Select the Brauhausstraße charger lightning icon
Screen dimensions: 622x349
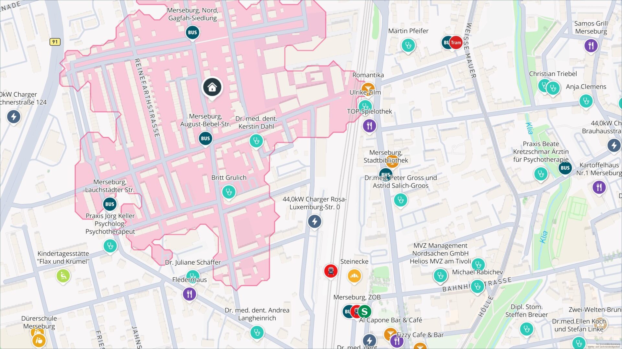pos(614,146)
